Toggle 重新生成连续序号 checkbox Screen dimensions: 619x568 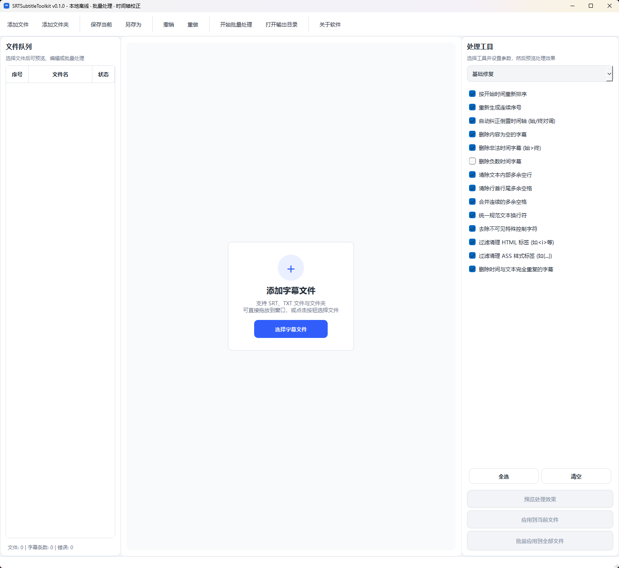tap(472, 107)
